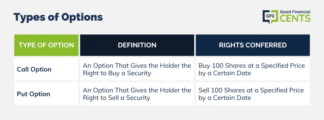324x120 pixels.
Task: Click the Call Option definition cell
Action: point(137,69)
